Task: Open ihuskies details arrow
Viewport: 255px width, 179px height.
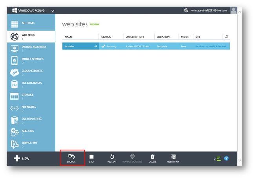Action: pos(96,46)
